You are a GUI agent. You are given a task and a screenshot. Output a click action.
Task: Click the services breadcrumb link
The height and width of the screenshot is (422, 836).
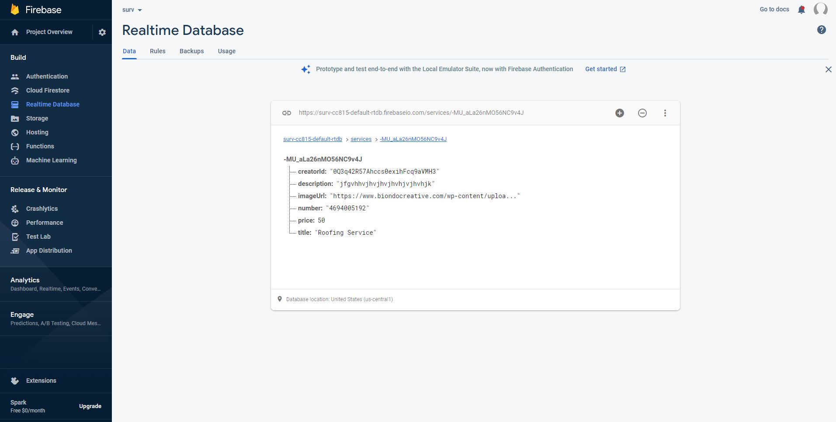(x=361, y=139)
